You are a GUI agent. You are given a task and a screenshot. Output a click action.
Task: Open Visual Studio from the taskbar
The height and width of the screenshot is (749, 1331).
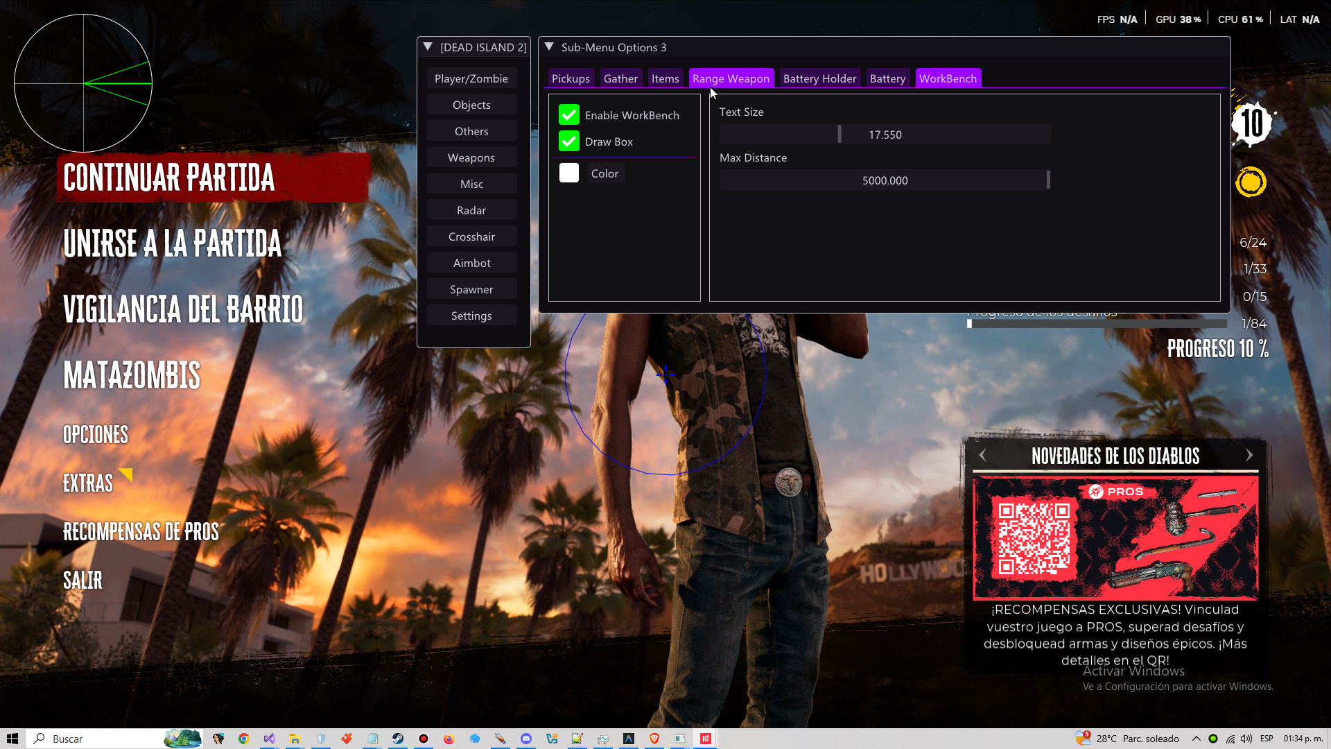[269, 739]
